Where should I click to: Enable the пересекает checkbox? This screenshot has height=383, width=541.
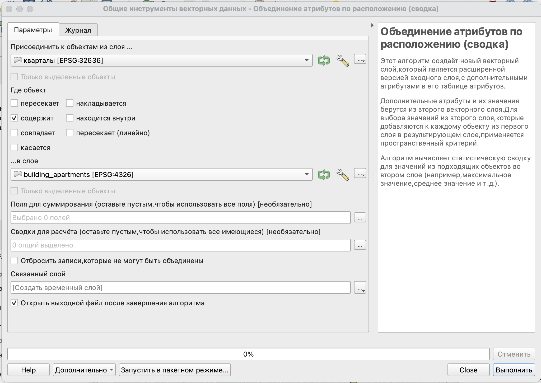pyautogui.click(x=14, y=103)
